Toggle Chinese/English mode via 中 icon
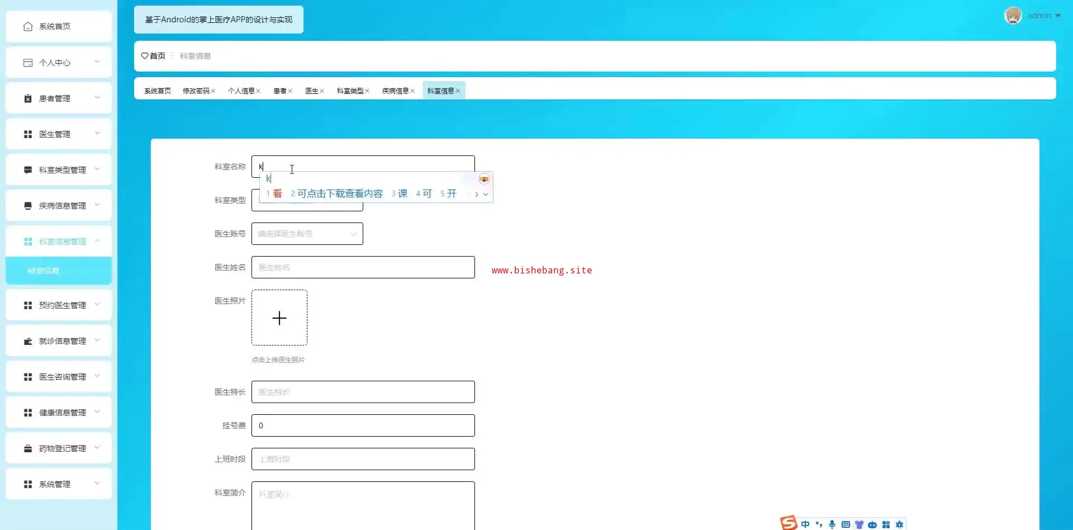The height and width of the screenshot is (530, 1073). coord(805,524)
